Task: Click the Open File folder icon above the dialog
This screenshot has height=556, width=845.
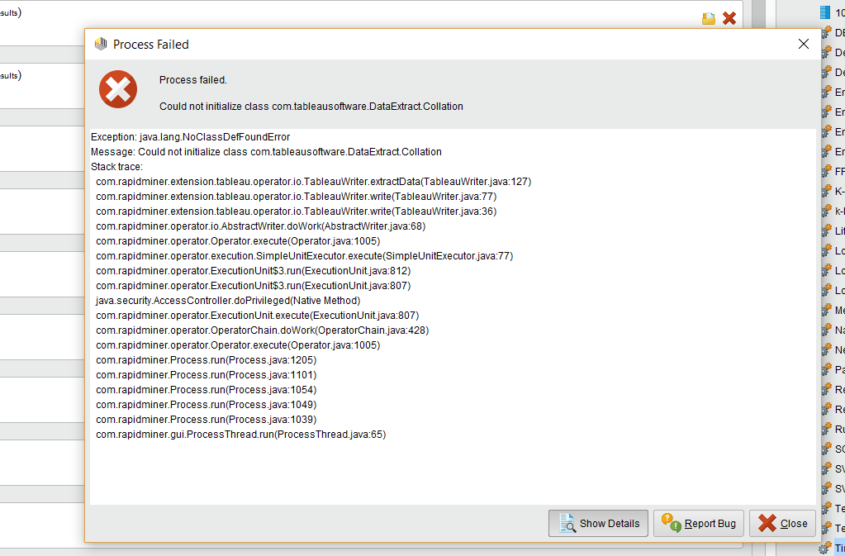Action: (708, 17)
